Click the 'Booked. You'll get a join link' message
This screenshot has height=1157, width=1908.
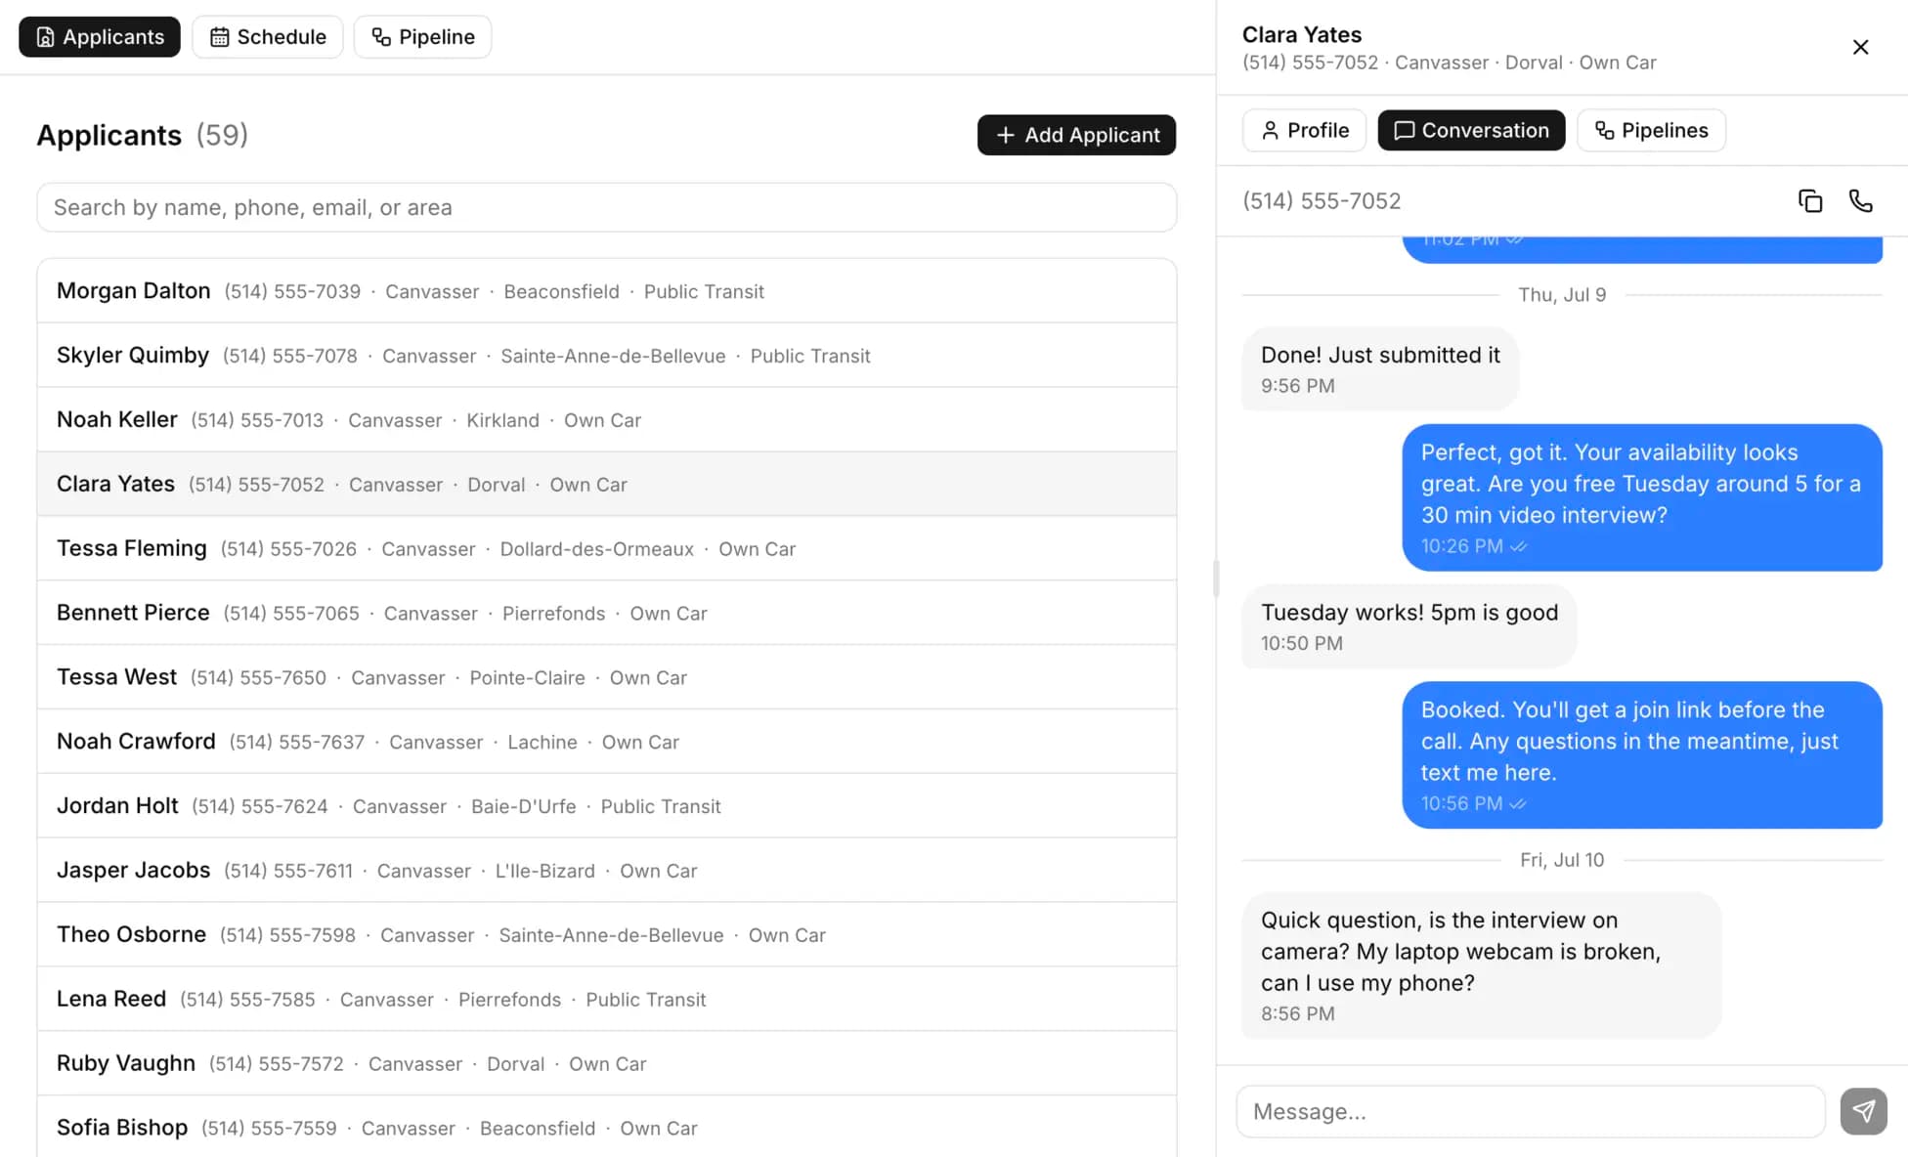tap(1642, 754)
